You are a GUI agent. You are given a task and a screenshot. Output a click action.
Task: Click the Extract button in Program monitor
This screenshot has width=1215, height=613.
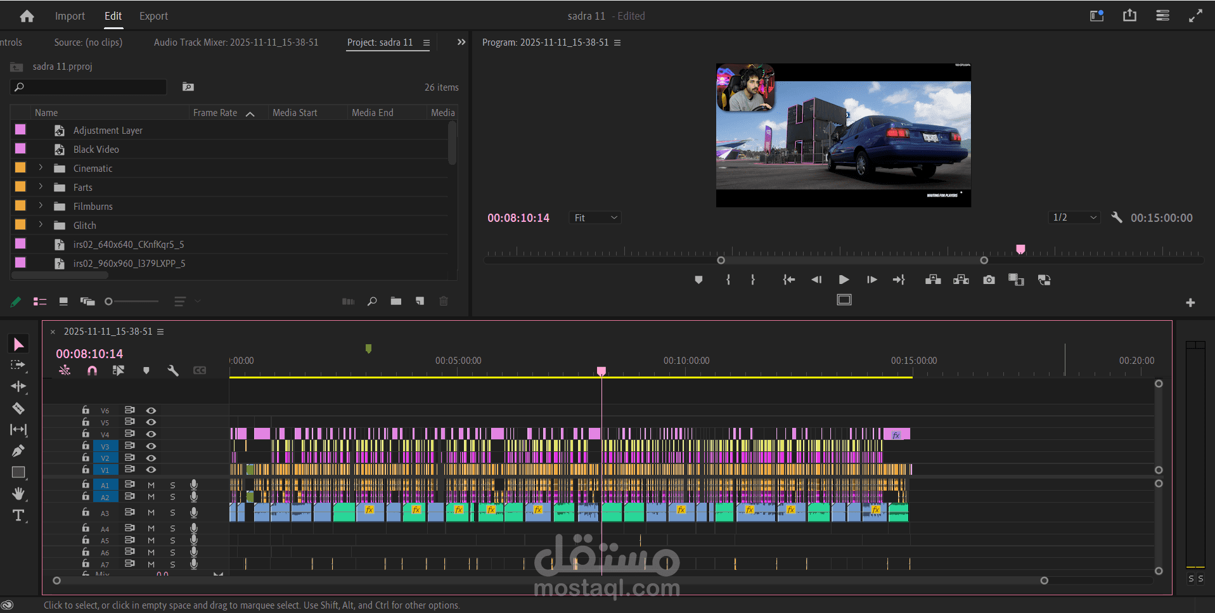pos(961,280)
